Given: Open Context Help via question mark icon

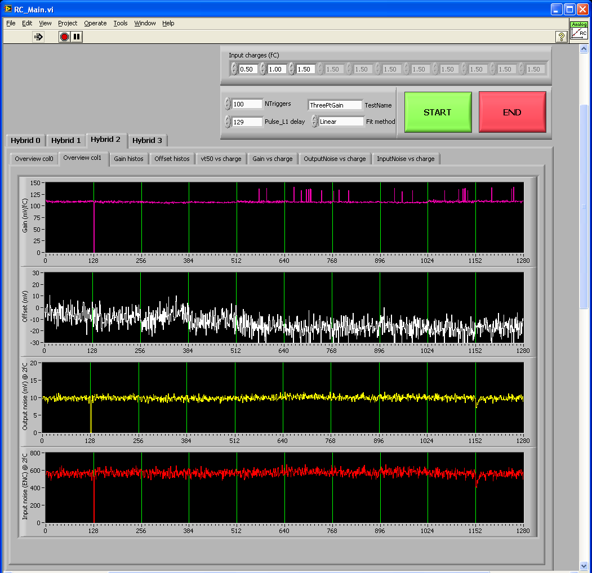Looking at the screenshot, I should 561,37.
